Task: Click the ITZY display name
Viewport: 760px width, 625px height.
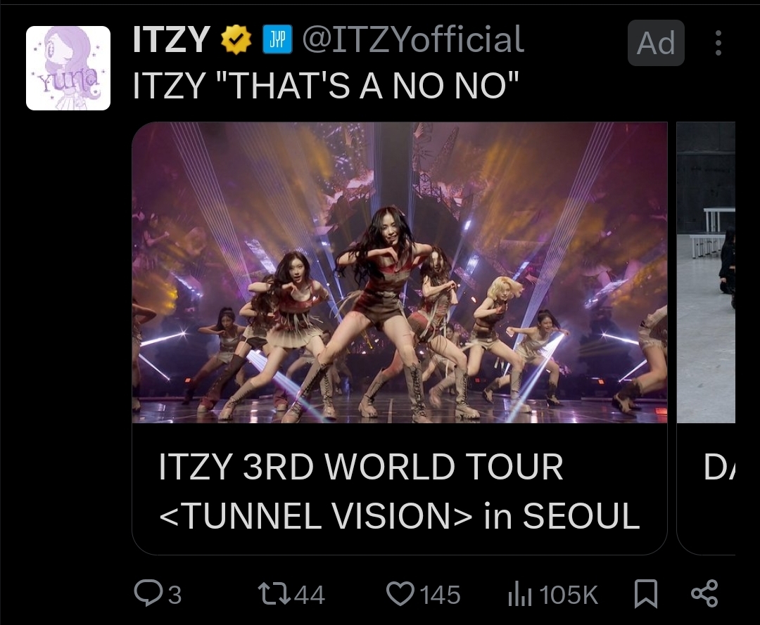Action: pos(171,41)
